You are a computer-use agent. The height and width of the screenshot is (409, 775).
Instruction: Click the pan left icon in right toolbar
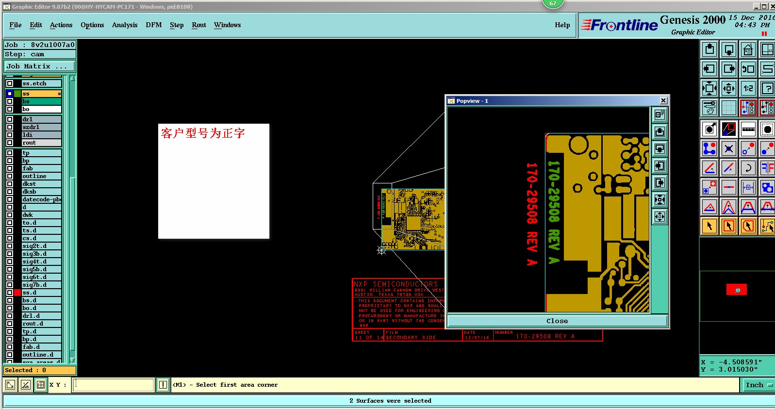[x=709, y=69]
